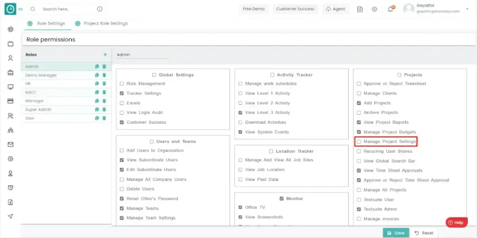Click the Admin role name field

142,55
